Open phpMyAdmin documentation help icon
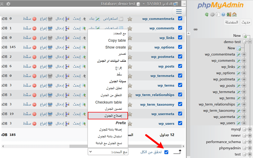 [223, 15]
